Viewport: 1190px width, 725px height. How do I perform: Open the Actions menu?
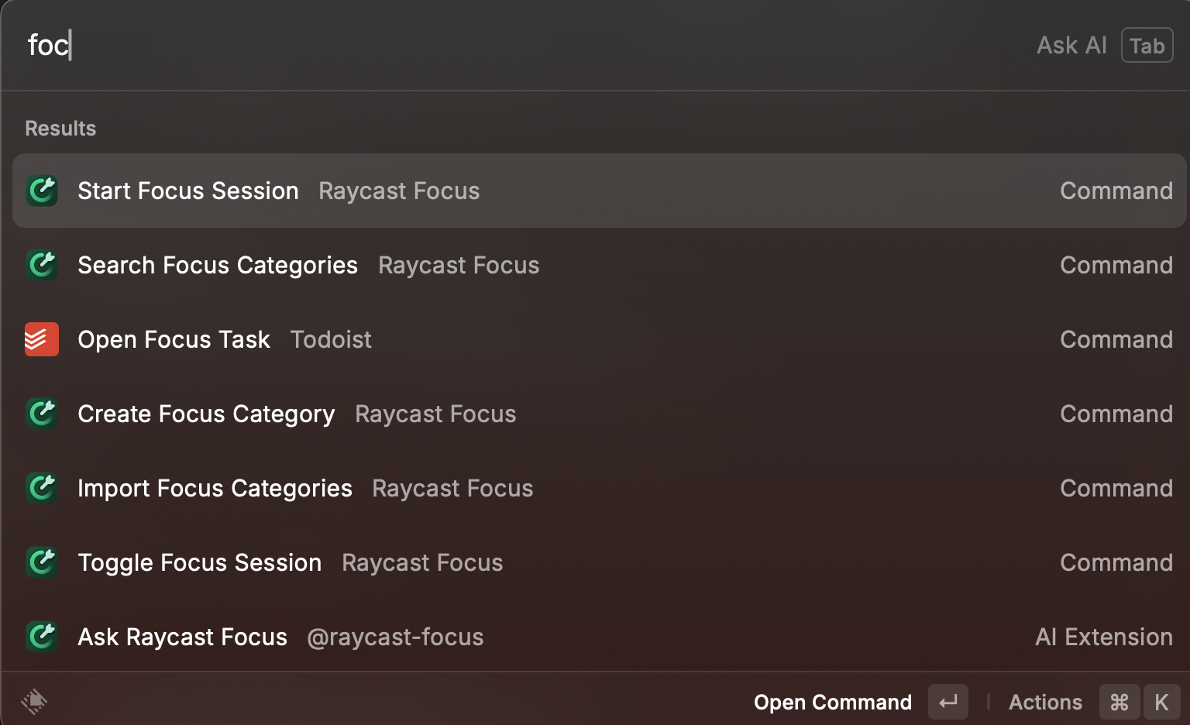[1045, 702]
